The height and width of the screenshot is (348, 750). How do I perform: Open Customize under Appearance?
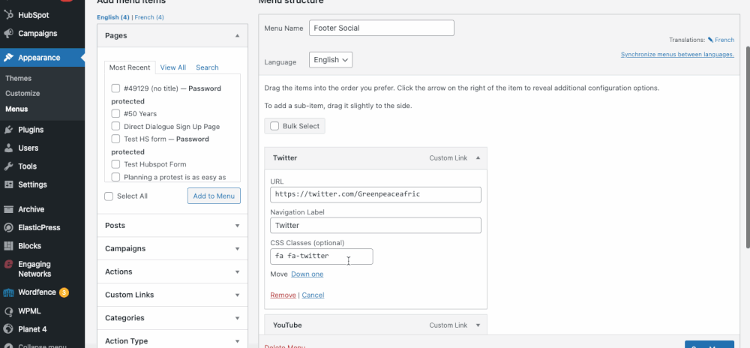[22, 94]
